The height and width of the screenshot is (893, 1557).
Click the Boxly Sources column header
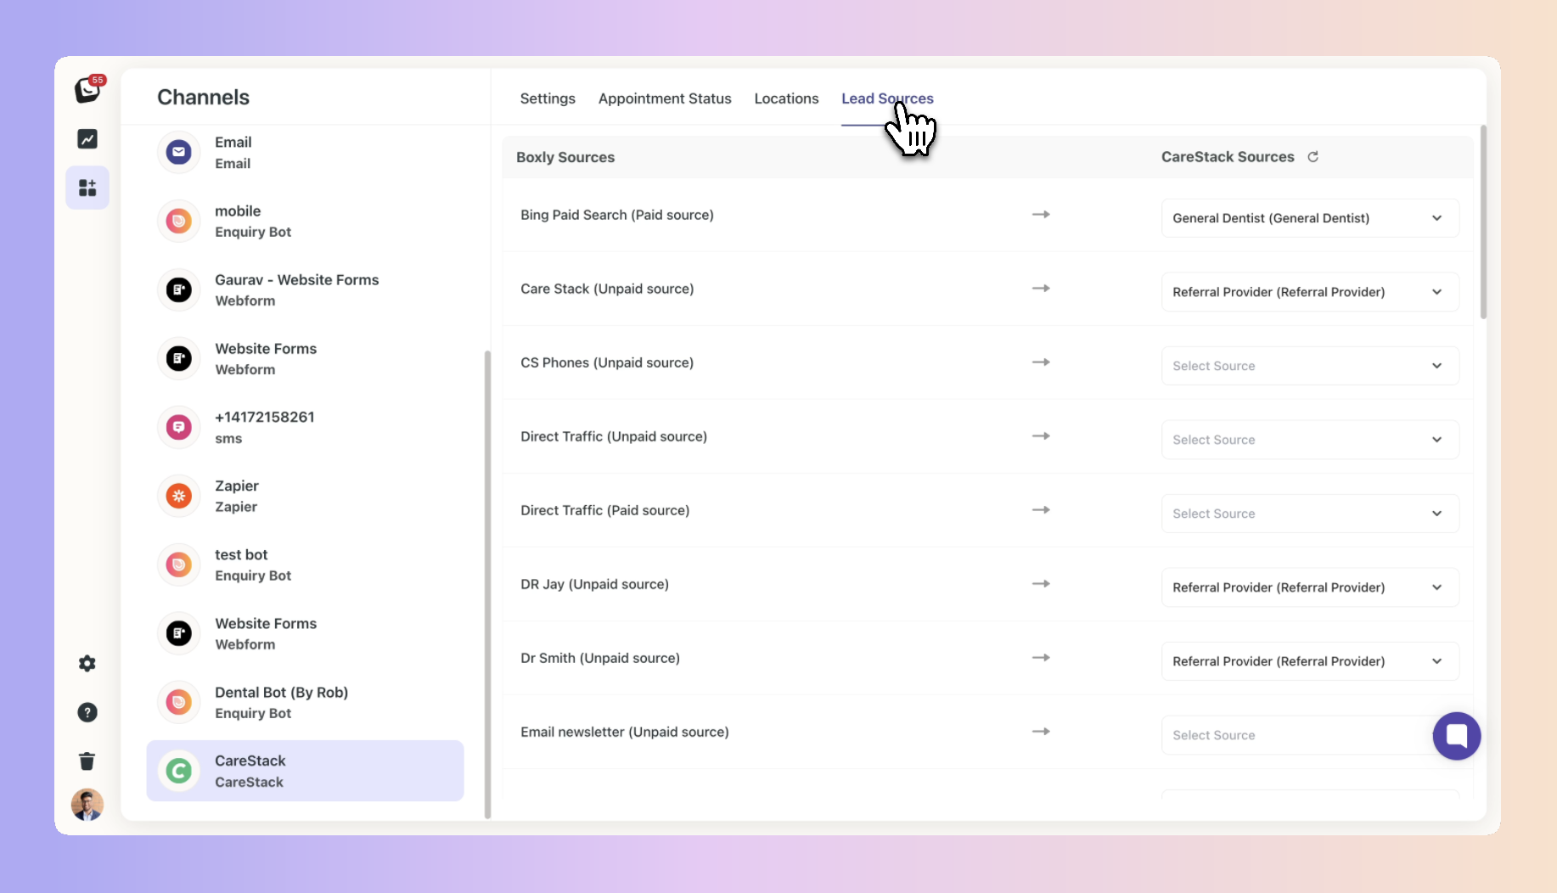tap(565, 157)
